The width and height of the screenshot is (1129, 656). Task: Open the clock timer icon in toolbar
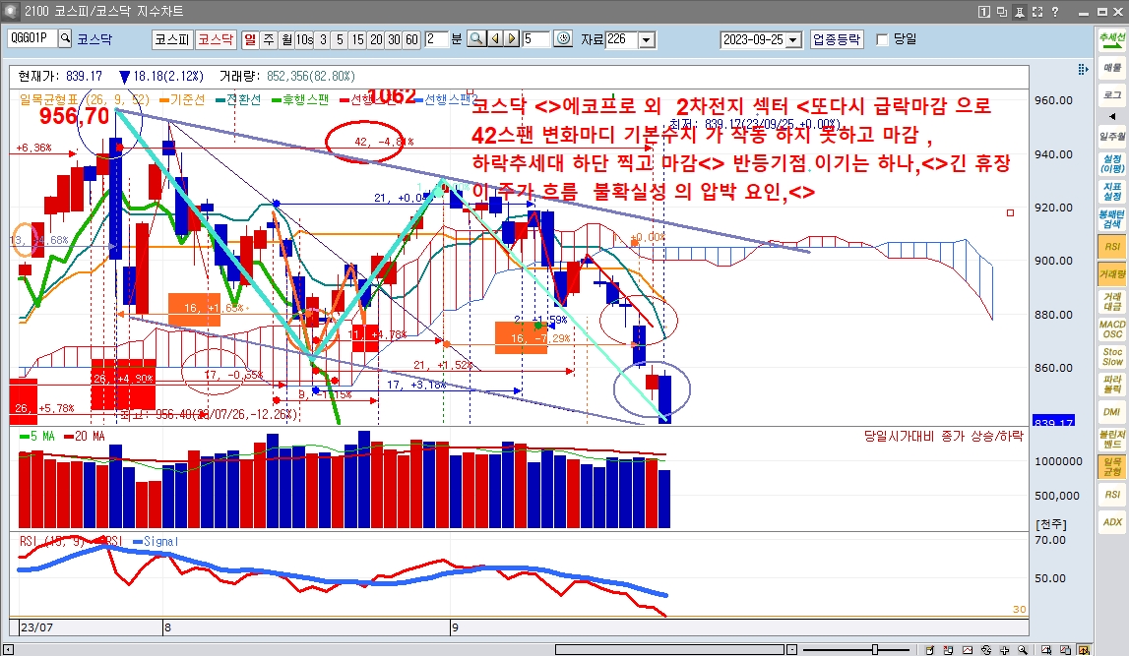(x=564, y=38)
